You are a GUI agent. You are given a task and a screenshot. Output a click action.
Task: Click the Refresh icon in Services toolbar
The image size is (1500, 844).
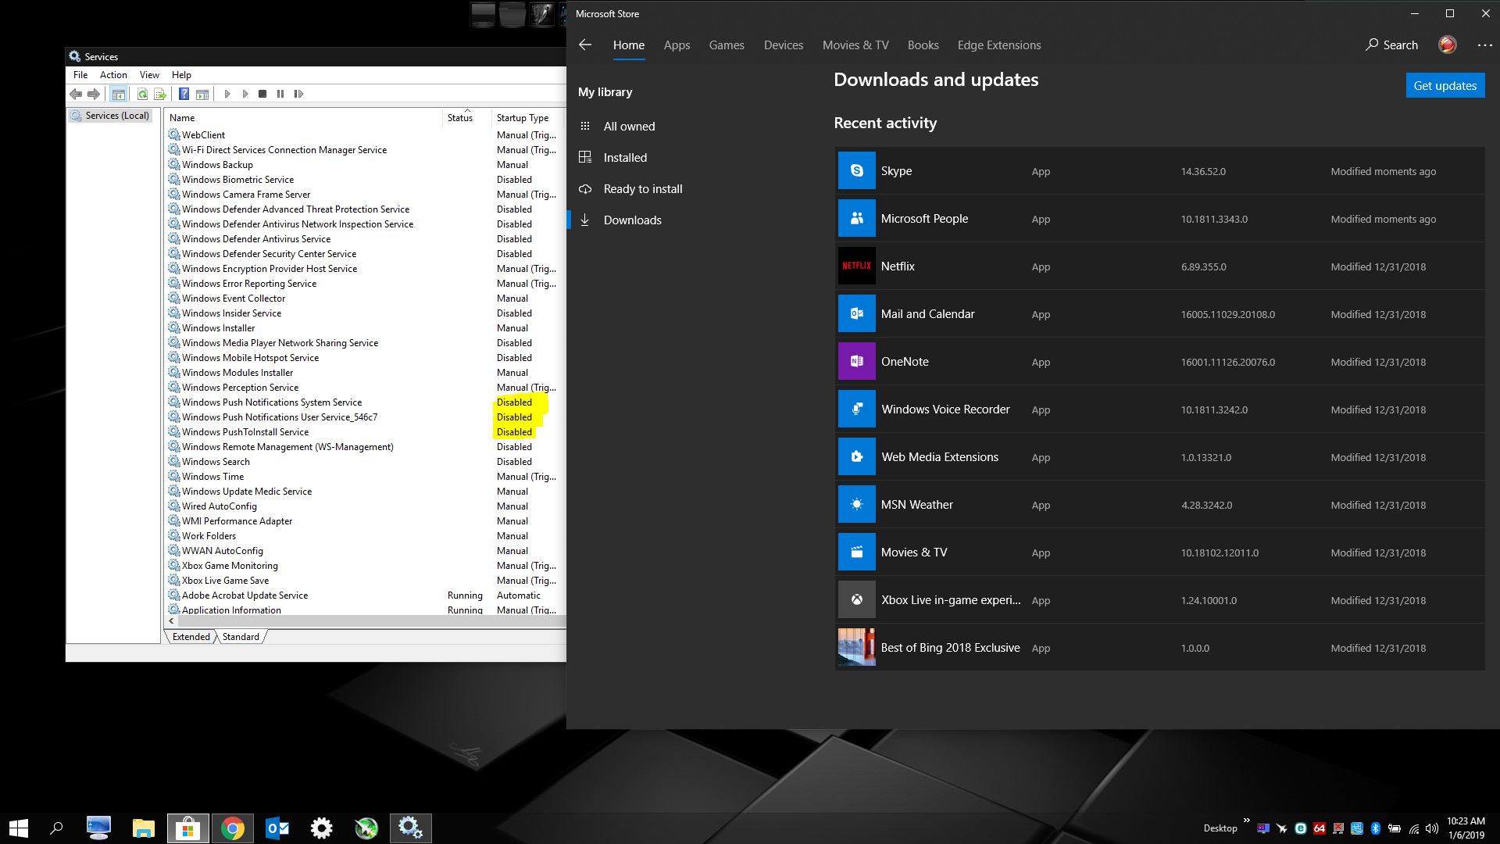pyautogui.click(x=142, y=94)
